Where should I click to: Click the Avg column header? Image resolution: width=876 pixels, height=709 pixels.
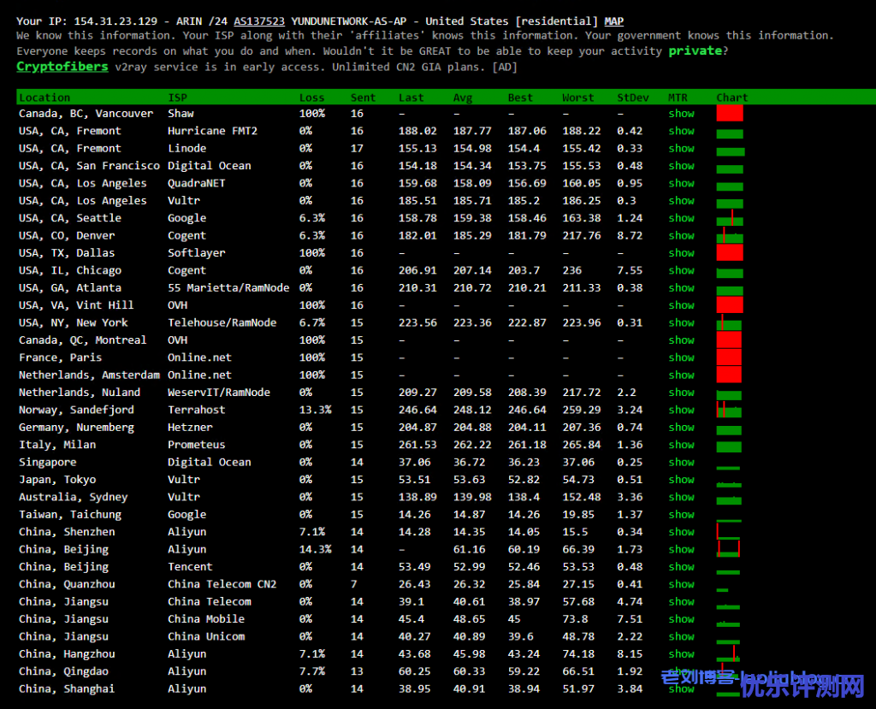(462, 97)
